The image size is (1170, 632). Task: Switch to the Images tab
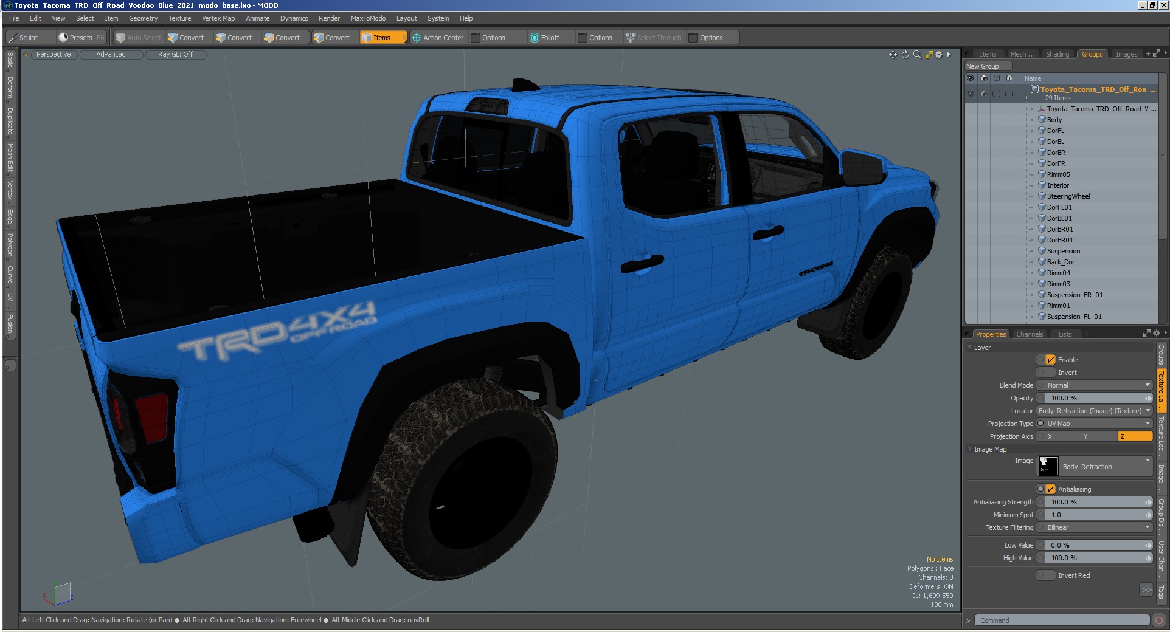pyautogui.click(x=1126, y=54)
